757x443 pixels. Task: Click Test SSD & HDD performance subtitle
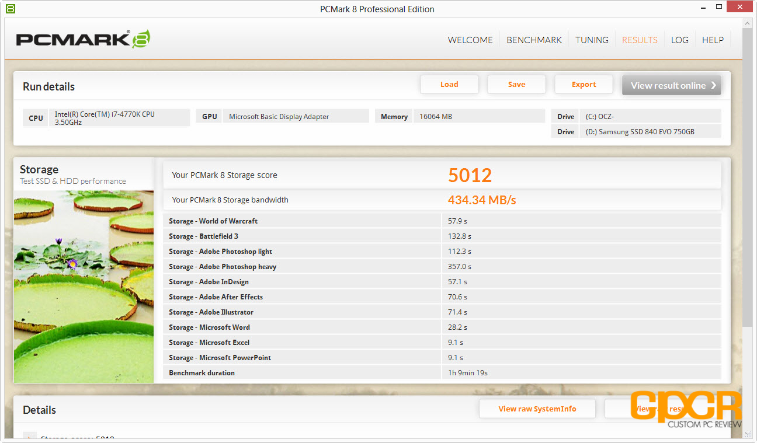click(x=73, y=182)
